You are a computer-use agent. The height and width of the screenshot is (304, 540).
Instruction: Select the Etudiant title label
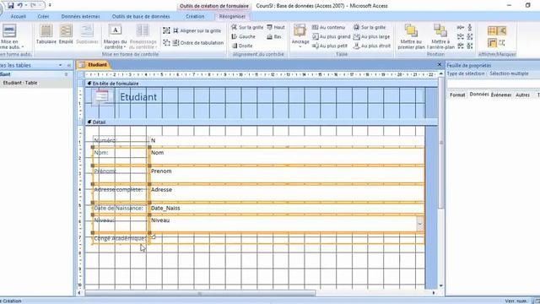click(138, 97)
